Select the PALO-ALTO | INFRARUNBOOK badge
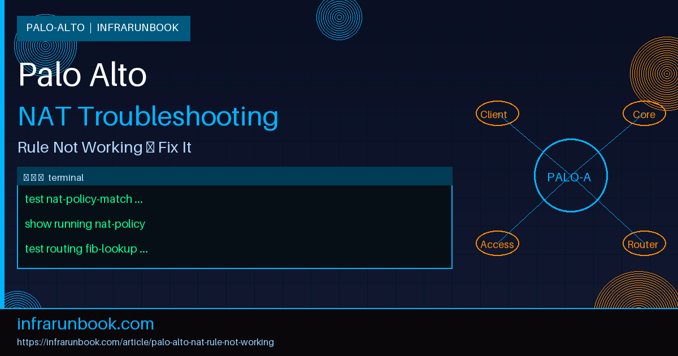The height and width of the screenshot is (356, 678). coord(103,27)
